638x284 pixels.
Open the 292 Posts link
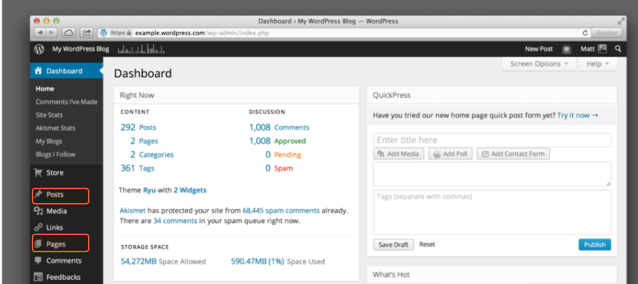[138, 127]
